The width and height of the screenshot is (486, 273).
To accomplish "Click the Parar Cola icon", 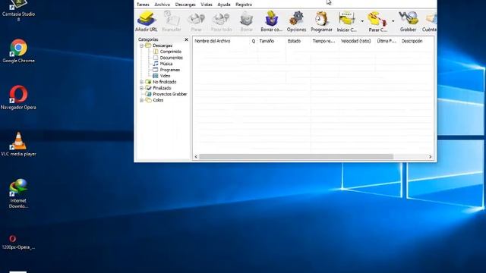I will coord(377,21).
